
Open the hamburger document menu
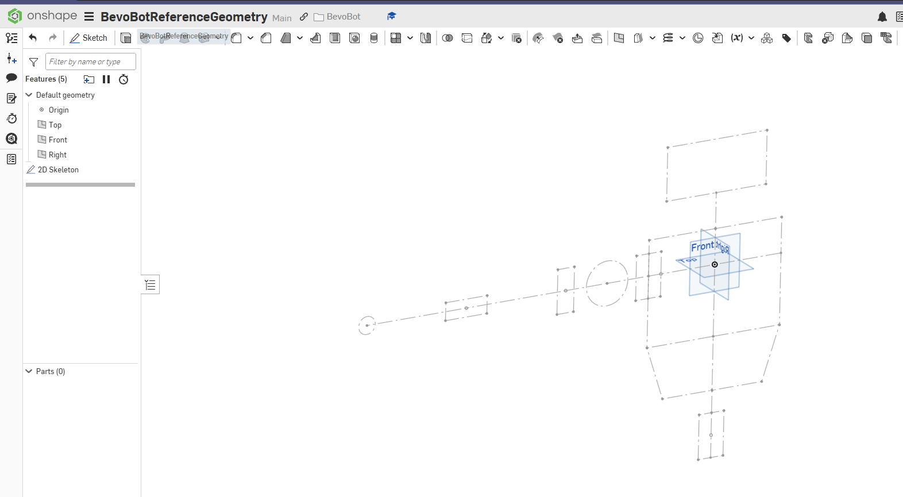89,17
